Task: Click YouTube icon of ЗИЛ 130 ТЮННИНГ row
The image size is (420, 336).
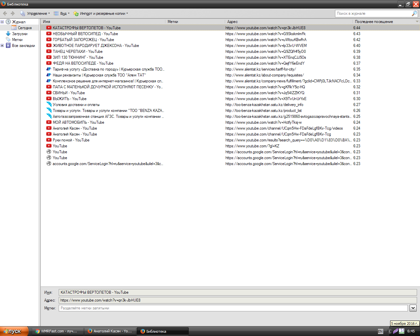Action: coord(49,57)
